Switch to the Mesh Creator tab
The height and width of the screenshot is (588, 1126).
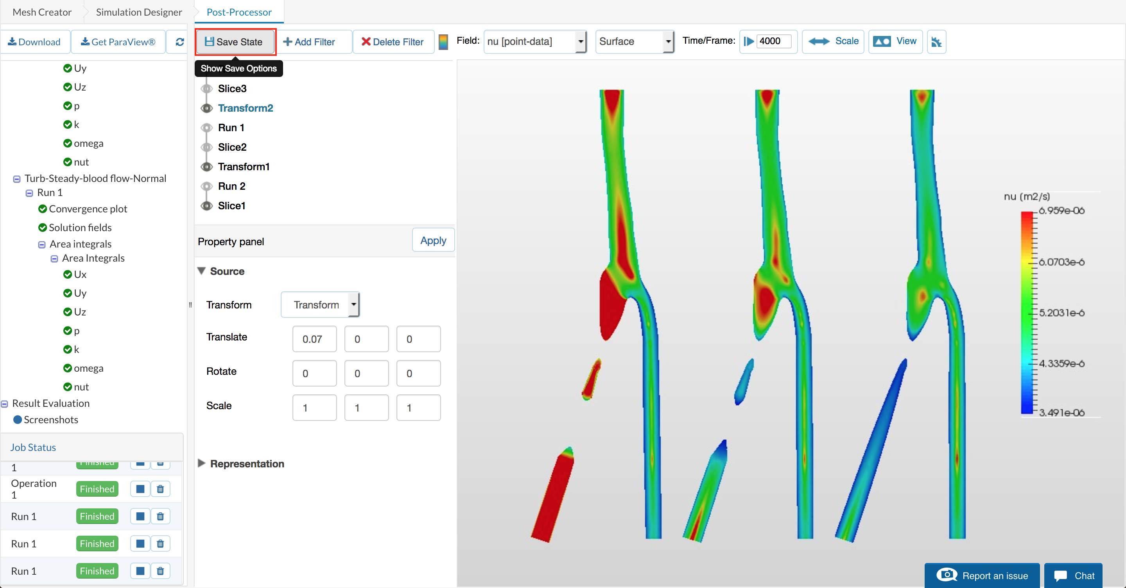tap(42, 12)
